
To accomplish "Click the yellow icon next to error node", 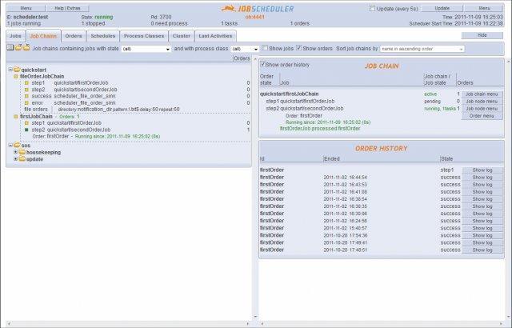I will tap(26, 103).
